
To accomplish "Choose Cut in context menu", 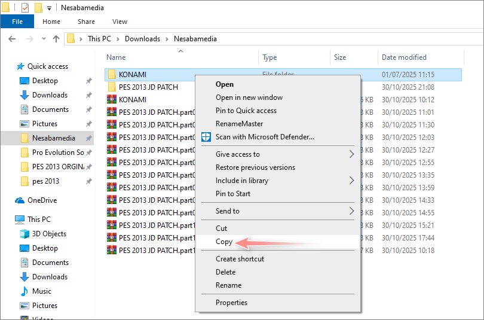I will (221, 228).
